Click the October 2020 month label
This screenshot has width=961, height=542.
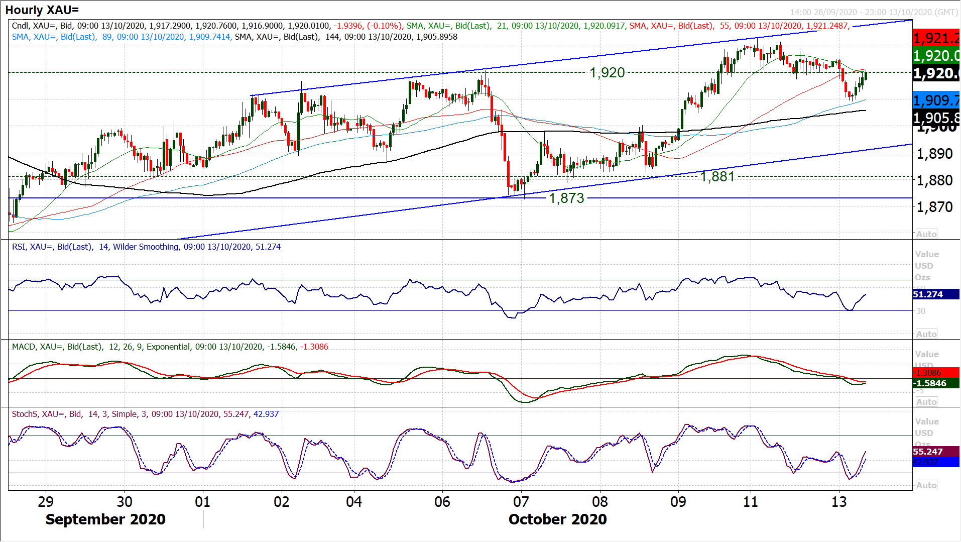(558, 519)
